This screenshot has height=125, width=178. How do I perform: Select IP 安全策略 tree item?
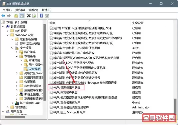point(33,94)
